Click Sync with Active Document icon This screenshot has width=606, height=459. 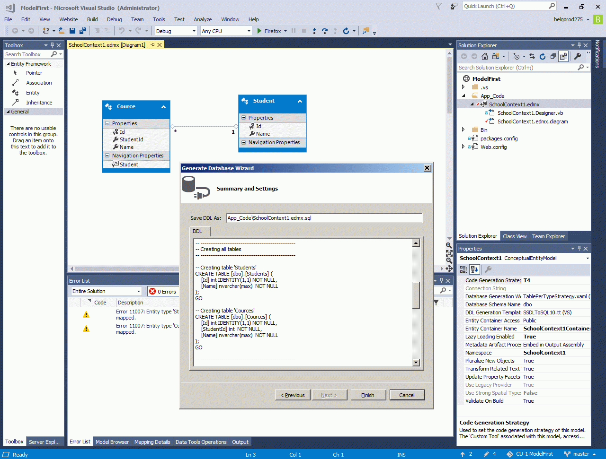point(532,56)
